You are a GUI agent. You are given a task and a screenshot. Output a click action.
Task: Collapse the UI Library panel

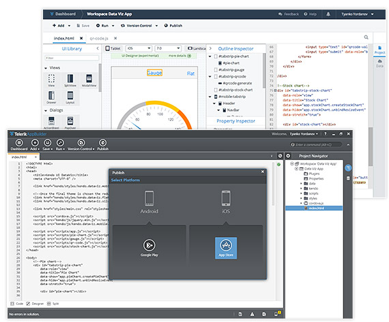pyautogui.click(x=98, y=48)
